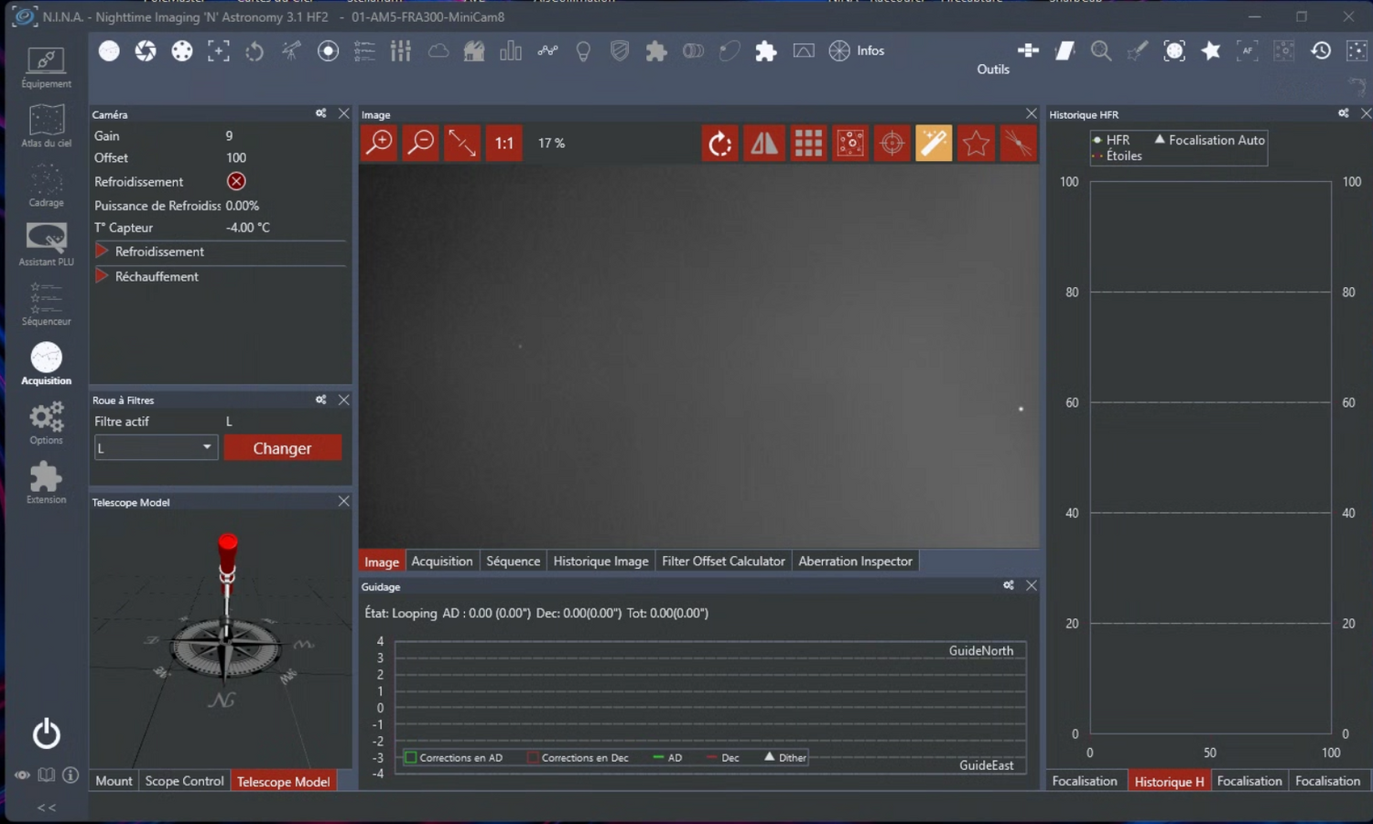Toggle the grid overlay button in image toolbar

pos(807,143)
